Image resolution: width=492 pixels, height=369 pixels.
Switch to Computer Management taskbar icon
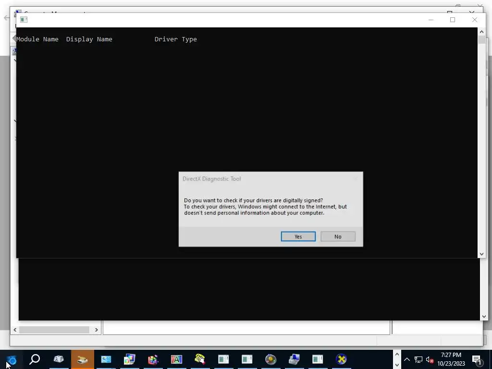click(x=295, y=359)
